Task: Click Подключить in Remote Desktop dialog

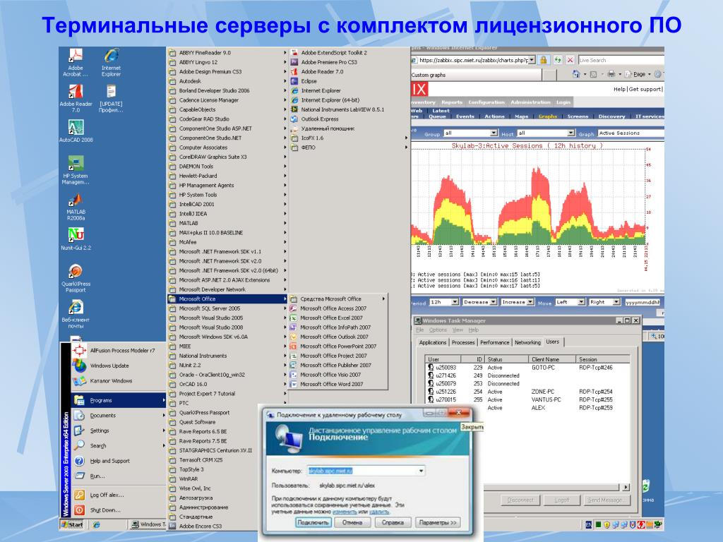Action: [313, 522]
